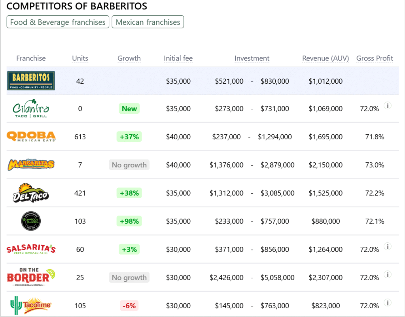Select On The Border's $2,307,000 revenue value
The height and width of the screenshot is (317, 405).
click(326, 277)
